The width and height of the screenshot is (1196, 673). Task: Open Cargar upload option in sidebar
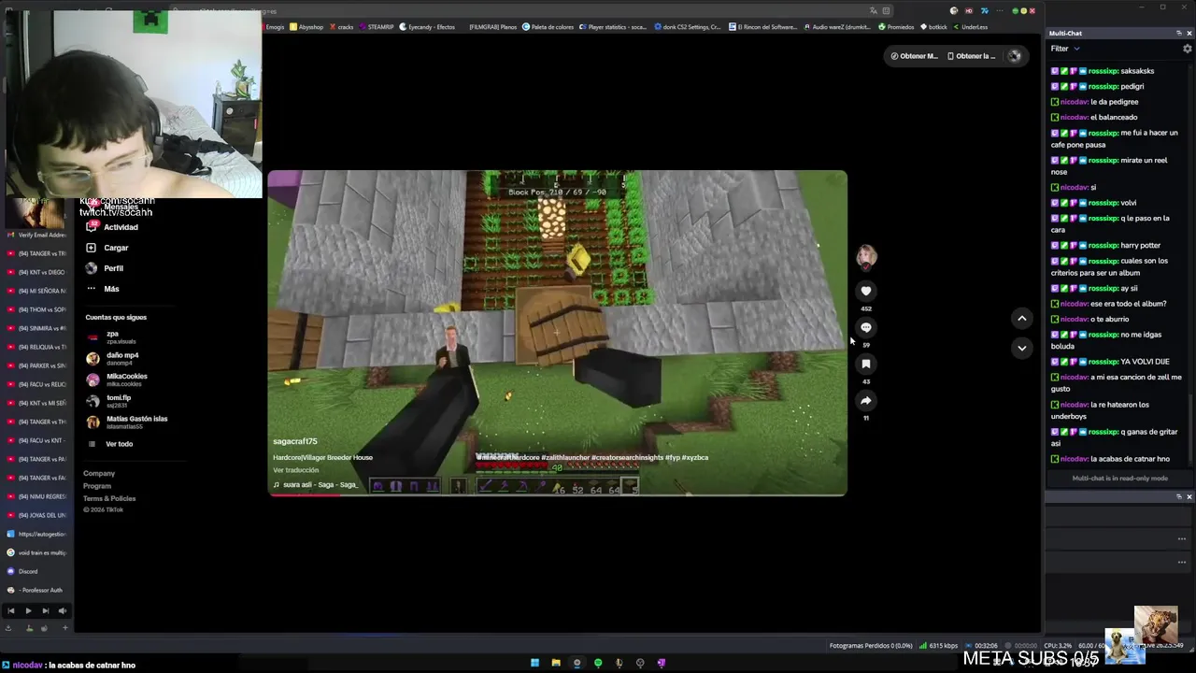click(x=107, y=248)
